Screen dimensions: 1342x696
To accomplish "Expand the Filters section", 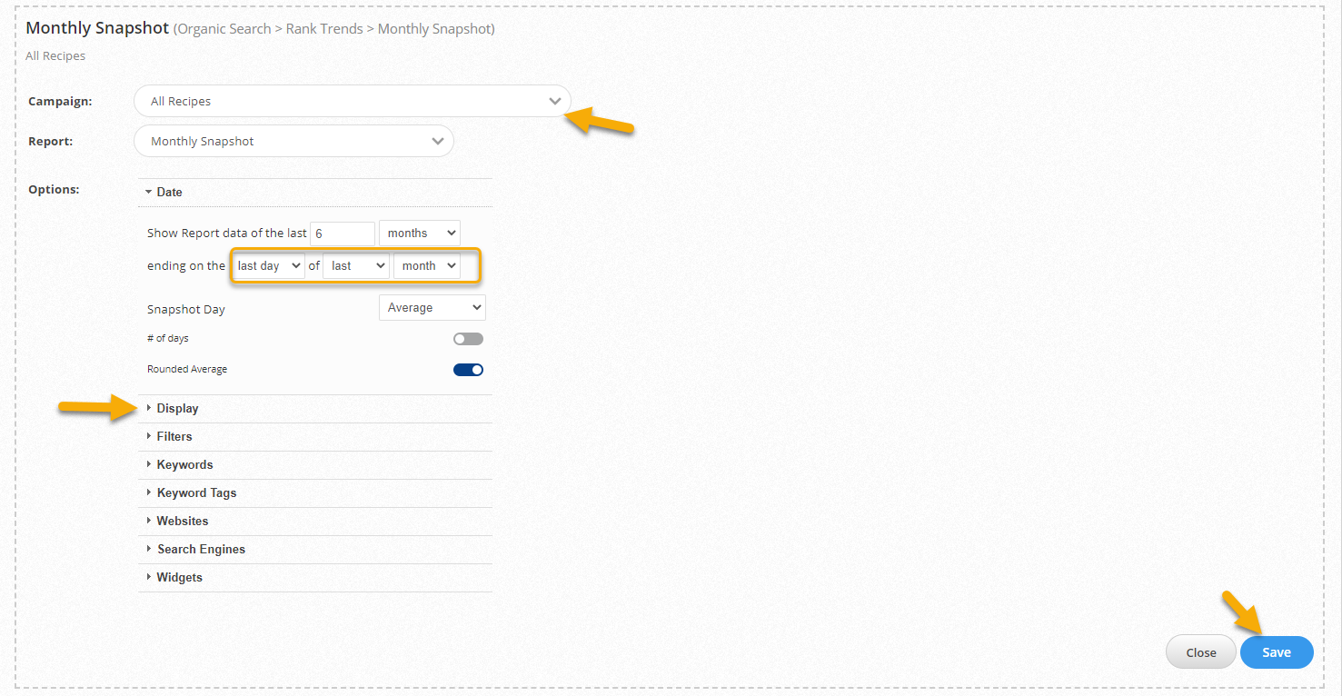I will (x=174, y=437).
